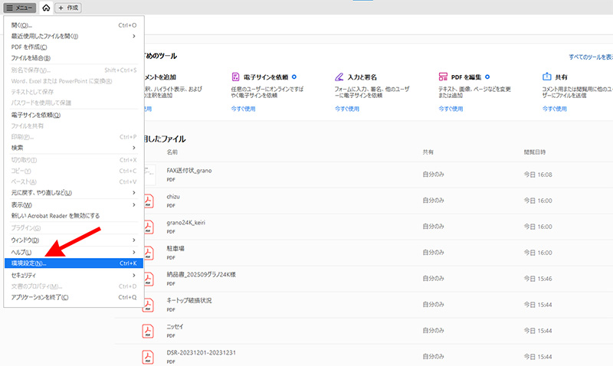The height and width of the screenshot is (366, 613).
Task: Click the 電子サインを依頼 tool icon
Action: coord(236,77)
